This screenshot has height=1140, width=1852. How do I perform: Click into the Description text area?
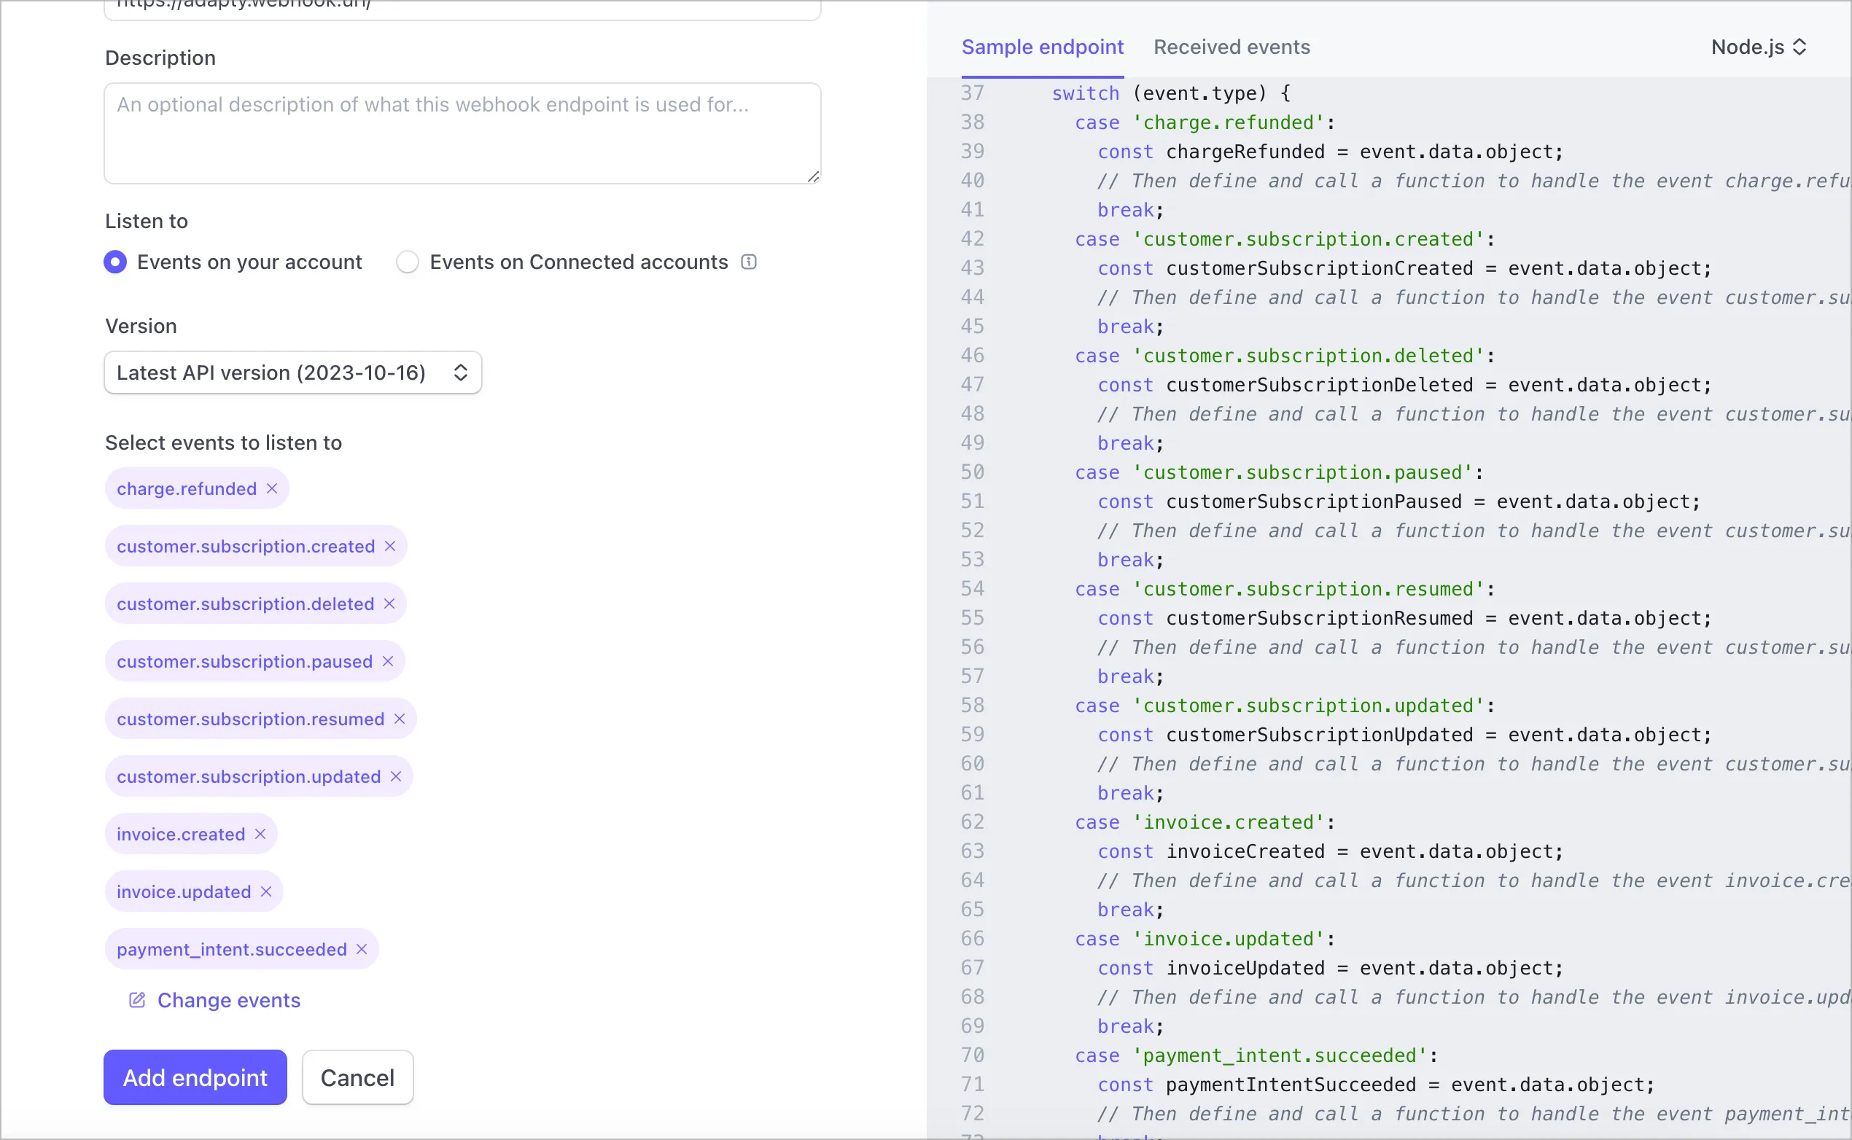coord(462,133)
